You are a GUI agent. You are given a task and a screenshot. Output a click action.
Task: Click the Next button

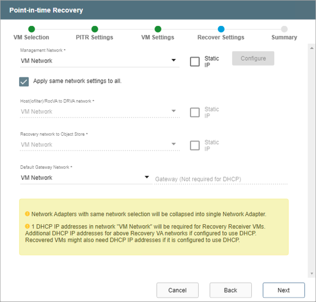pos(283,290)
